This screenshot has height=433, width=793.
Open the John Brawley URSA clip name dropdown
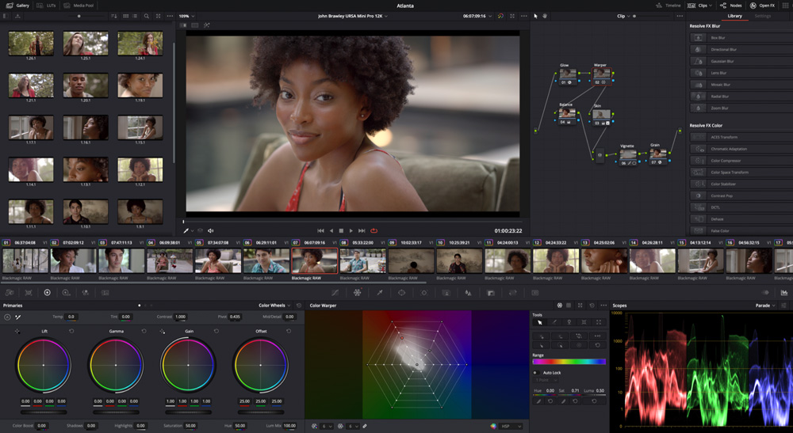point(353,16)
